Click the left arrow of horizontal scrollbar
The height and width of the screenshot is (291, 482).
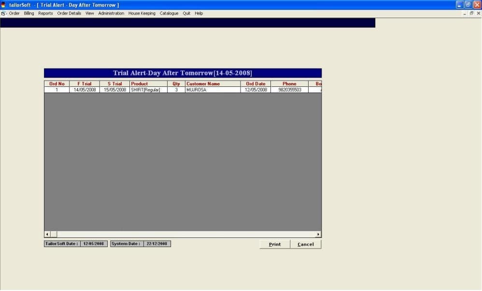[x=47, y=234]
